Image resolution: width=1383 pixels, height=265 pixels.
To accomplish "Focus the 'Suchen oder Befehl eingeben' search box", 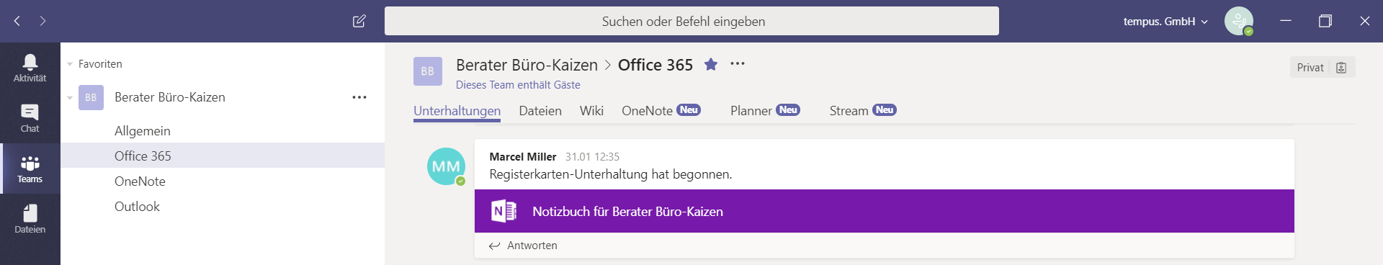I will pyautogui.click(x=691, y=21).
